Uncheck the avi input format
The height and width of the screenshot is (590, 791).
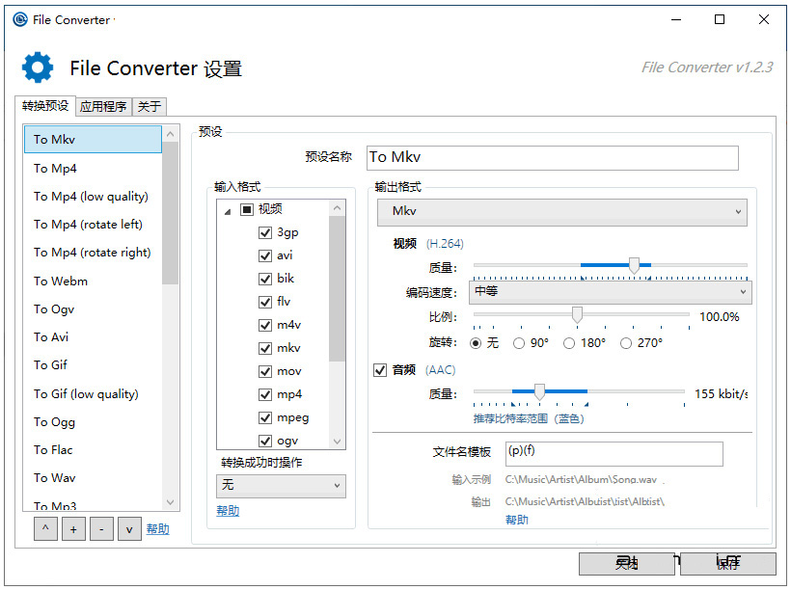(265, 255)
